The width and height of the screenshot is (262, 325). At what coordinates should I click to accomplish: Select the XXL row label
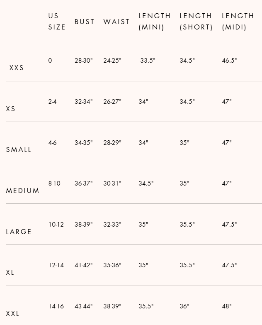pyautogui.click(x=13, y=313)
